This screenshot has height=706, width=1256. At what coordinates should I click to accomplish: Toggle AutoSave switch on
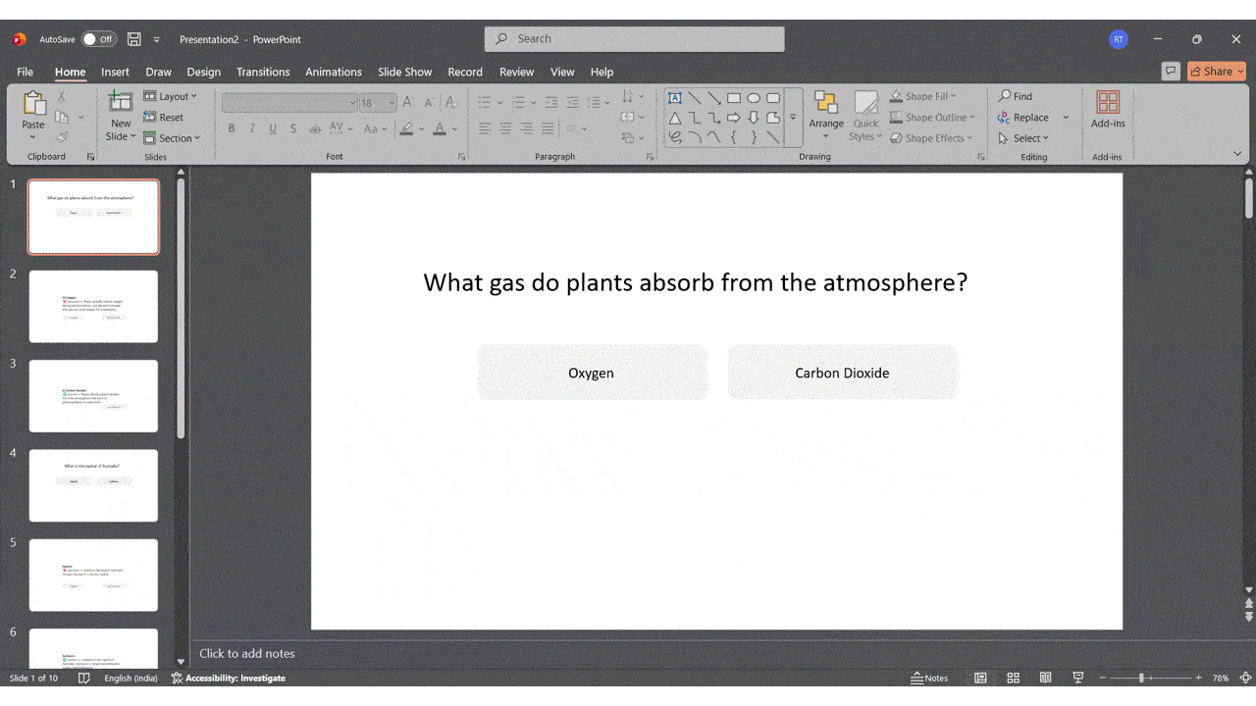coord(98,39)
